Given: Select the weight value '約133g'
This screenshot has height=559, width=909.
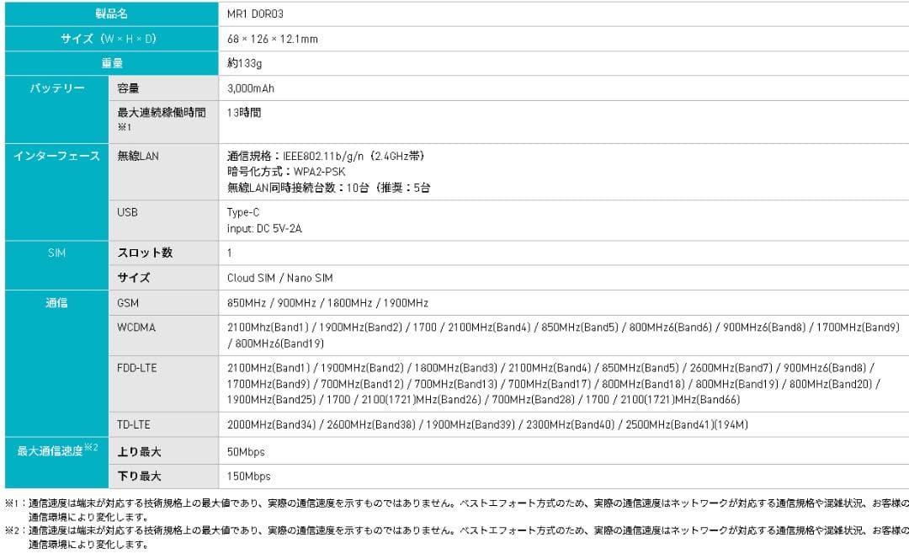Looking at the screenshot, I should pos(245,63).
